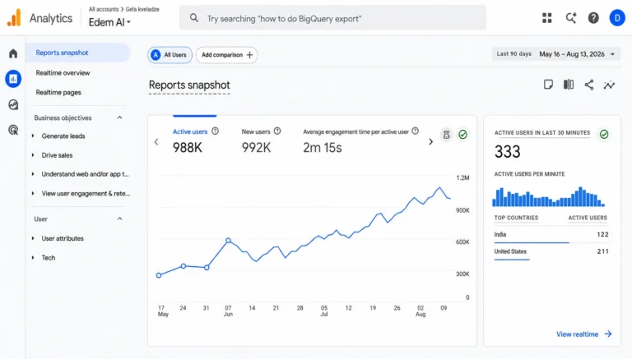Click the 992K new users value

click(256, 148)
